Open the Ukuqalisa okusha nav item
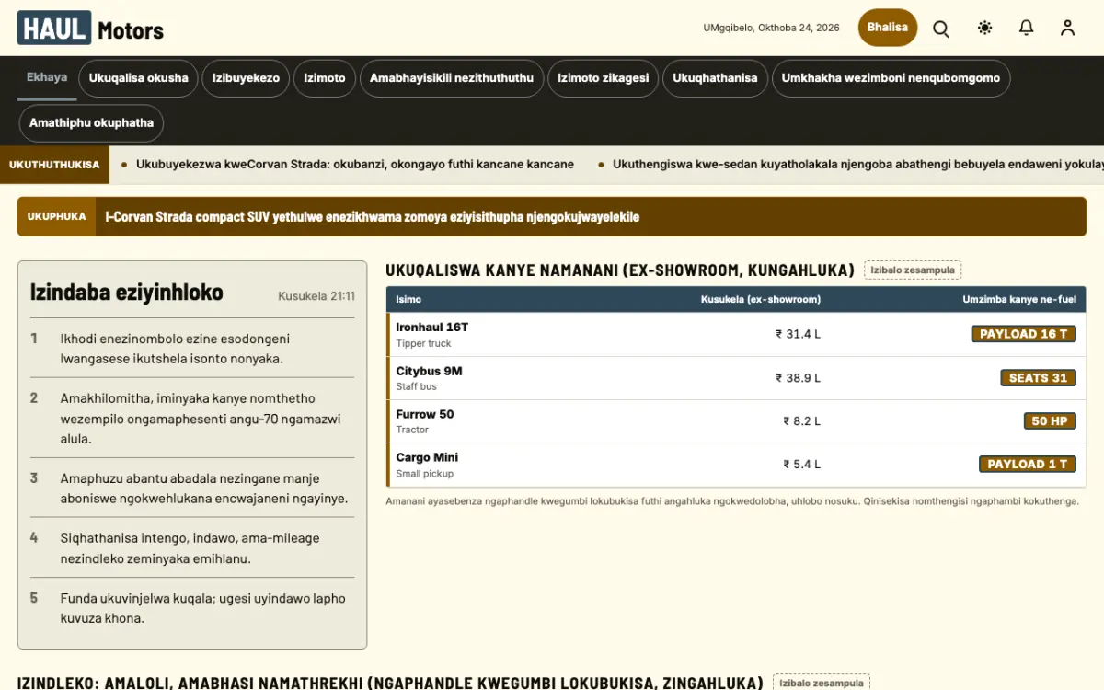The height and width of the screenshot is (690, 1104). click(138, 78)
